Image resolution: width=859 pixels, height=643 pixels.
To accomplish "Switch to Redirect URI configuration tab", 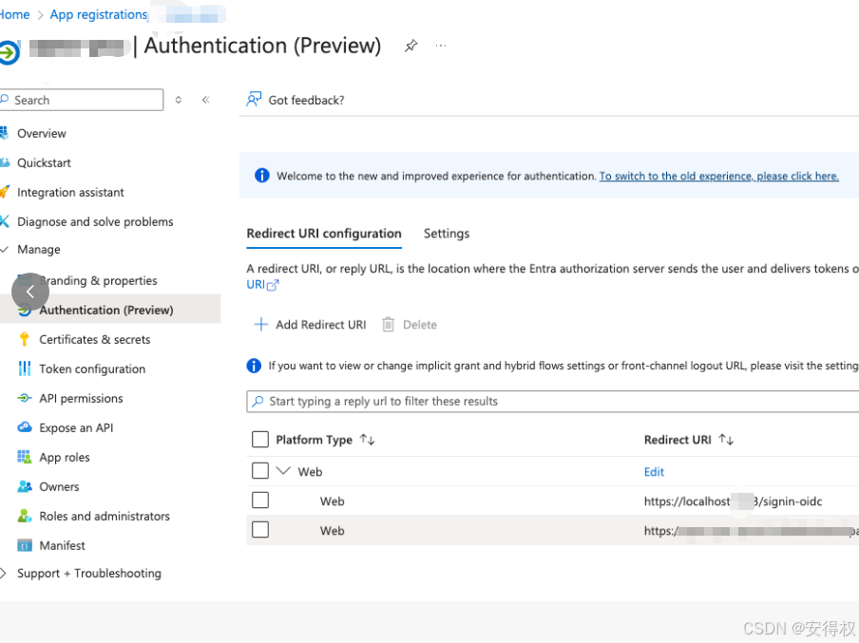I will (x=324, y=234).
